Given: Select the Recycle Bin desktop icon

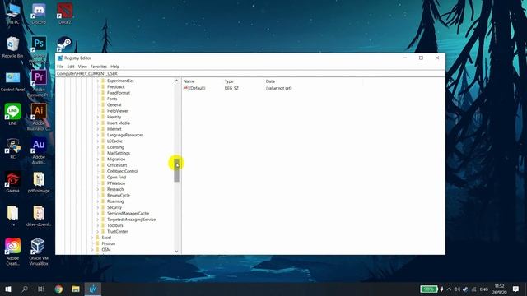Looking at the screenshot, I should click(13, 47).
